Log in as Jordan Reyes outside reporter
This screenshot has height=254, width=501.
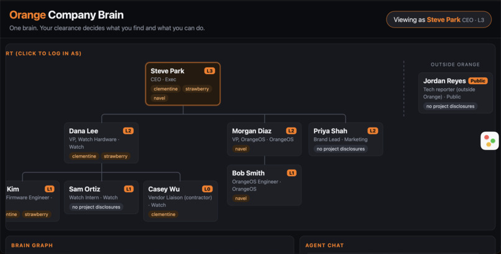tap(456, 93)
